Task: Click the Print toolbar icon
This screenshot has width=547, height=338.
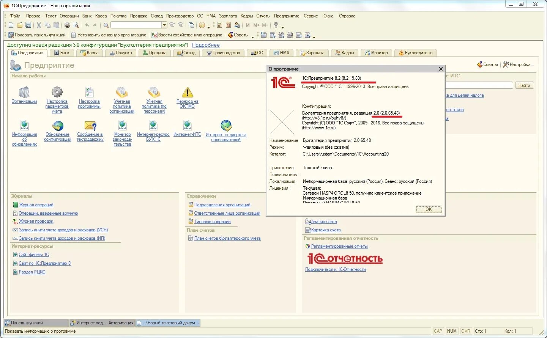Action: pos(67,25)
